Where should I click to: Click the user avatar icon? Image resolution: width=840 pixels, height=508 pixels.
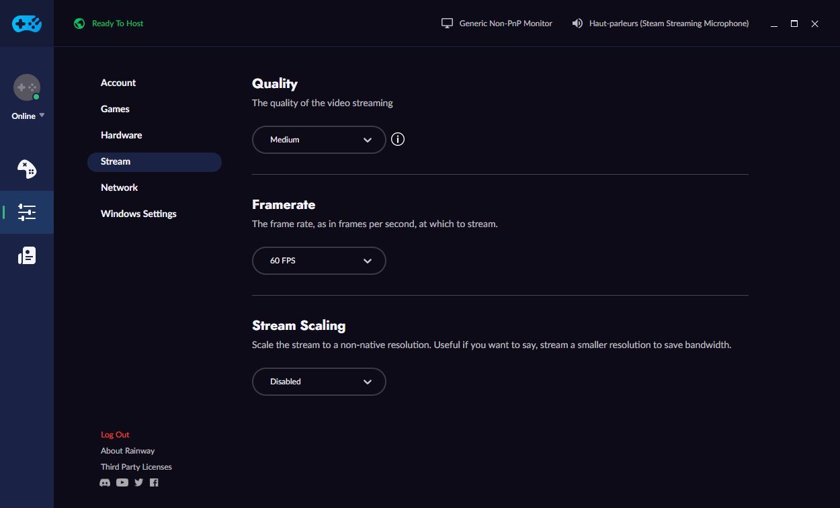pos(27,87)
